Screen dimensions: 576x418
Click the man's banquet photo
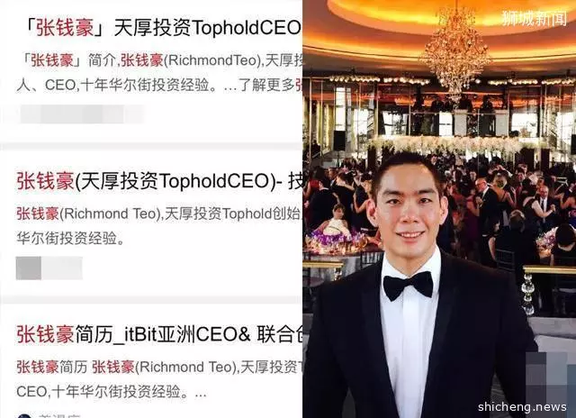[x=439, y=209]
